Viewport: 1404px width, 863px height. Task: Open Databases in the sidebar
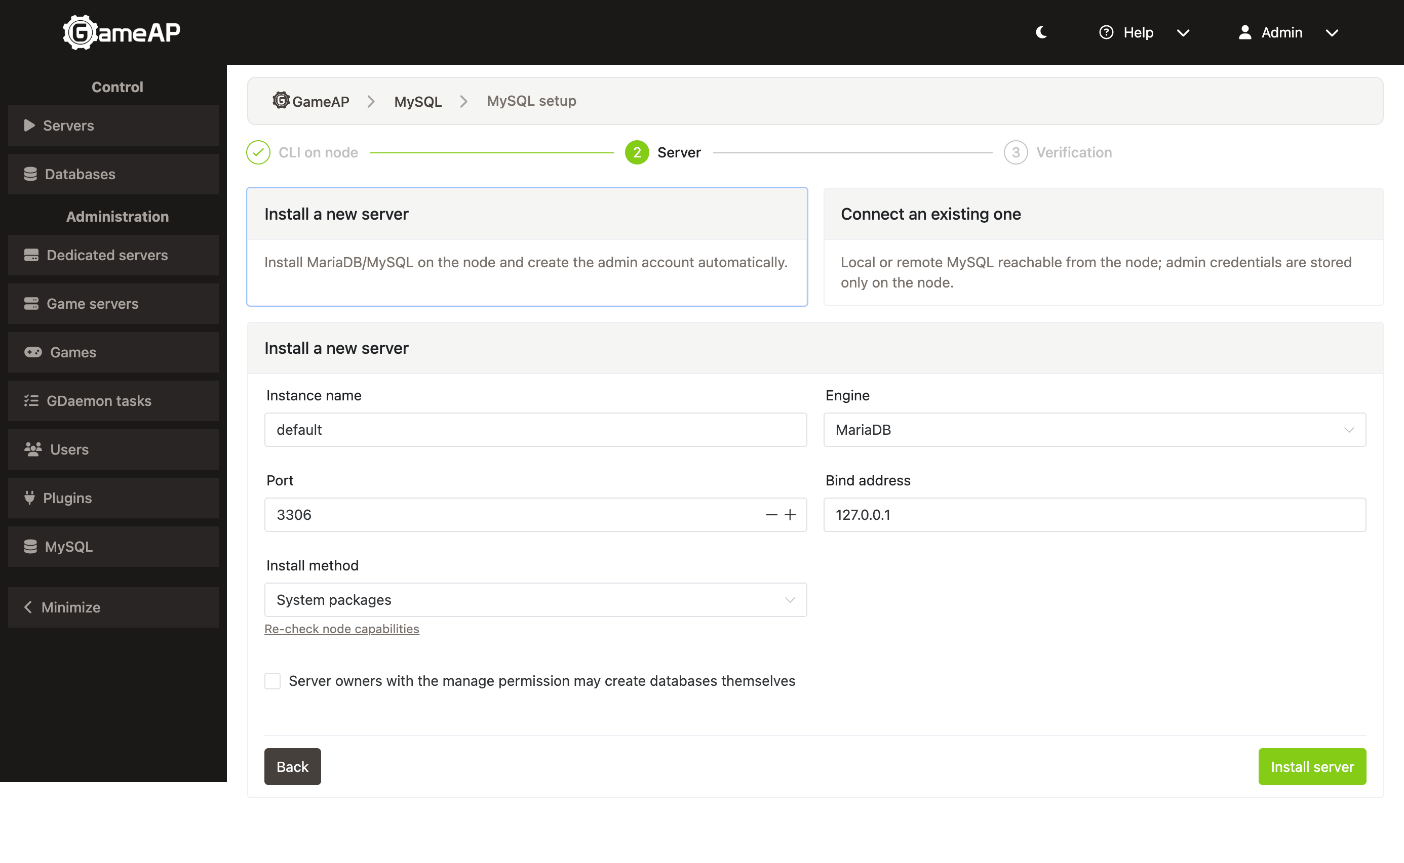(x=113, y=174)
